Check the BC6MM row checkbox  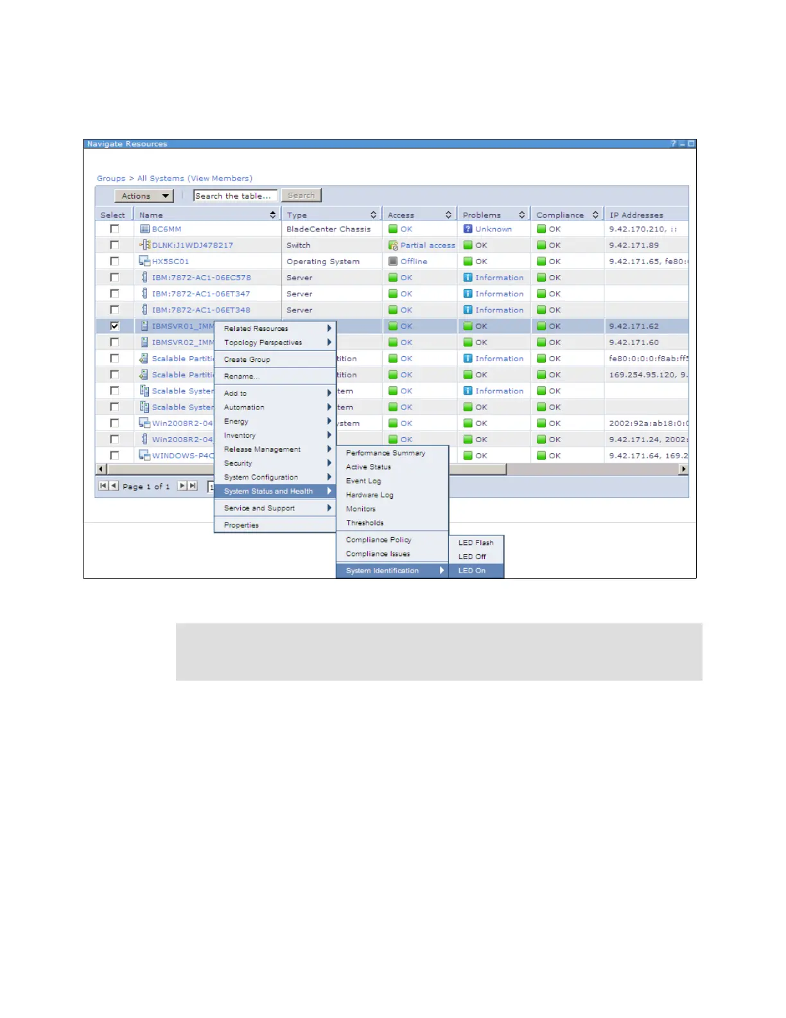114,229
